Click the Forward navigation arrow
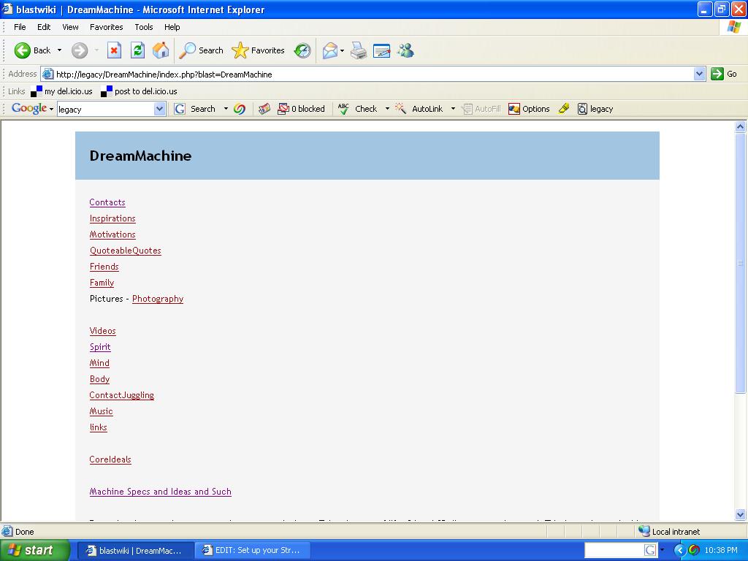The height and width of the screenshot is (561, 748). tap(80, 50)
